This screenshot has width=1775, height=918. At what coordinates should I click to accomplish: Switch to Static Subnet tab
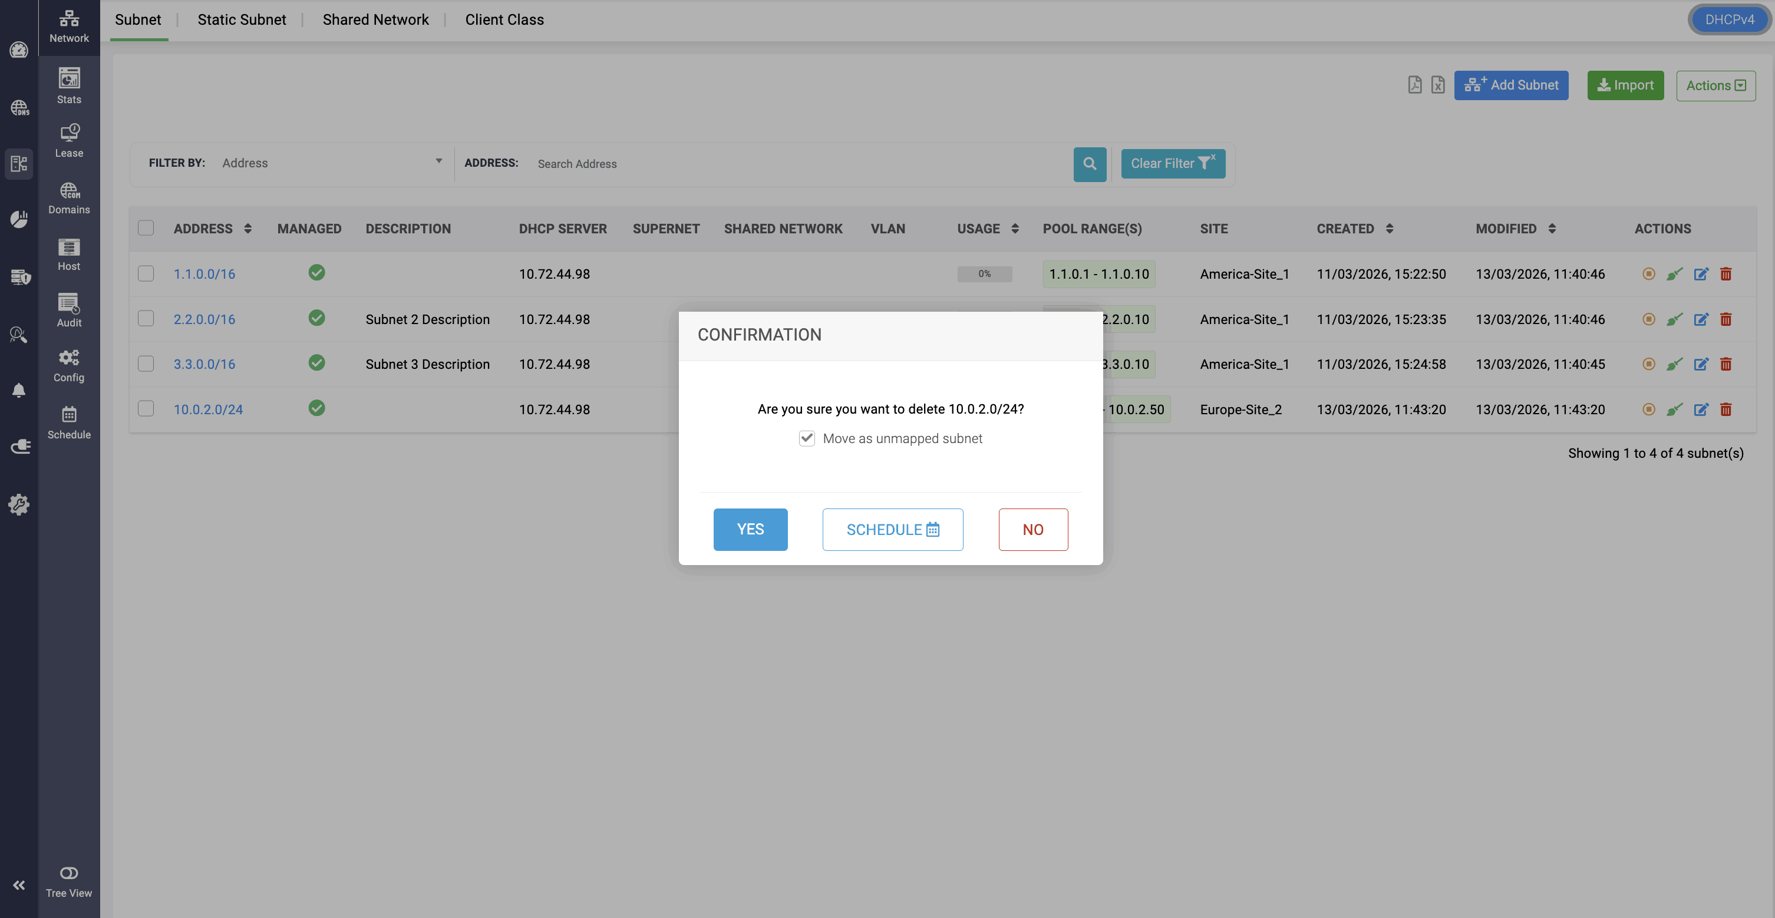242,20
